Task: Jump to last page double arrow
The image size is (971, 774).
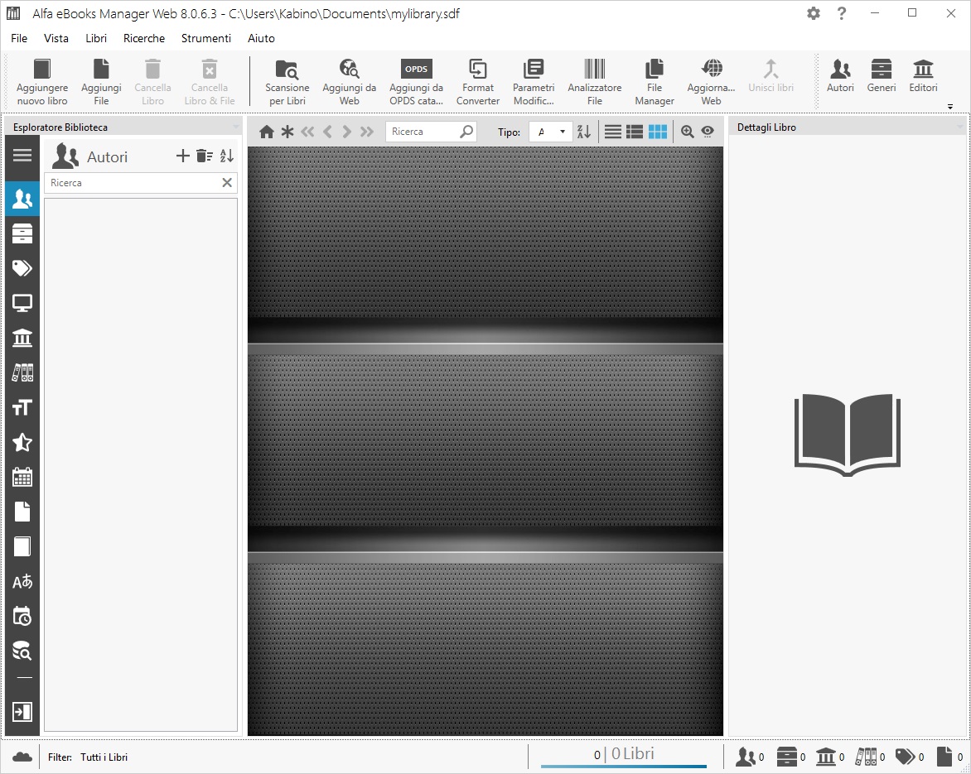Action: coord(367,132)
